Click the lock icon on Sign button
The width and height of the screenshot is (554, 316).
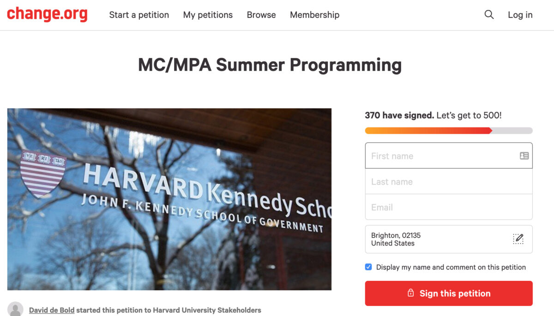pos(410,293)
